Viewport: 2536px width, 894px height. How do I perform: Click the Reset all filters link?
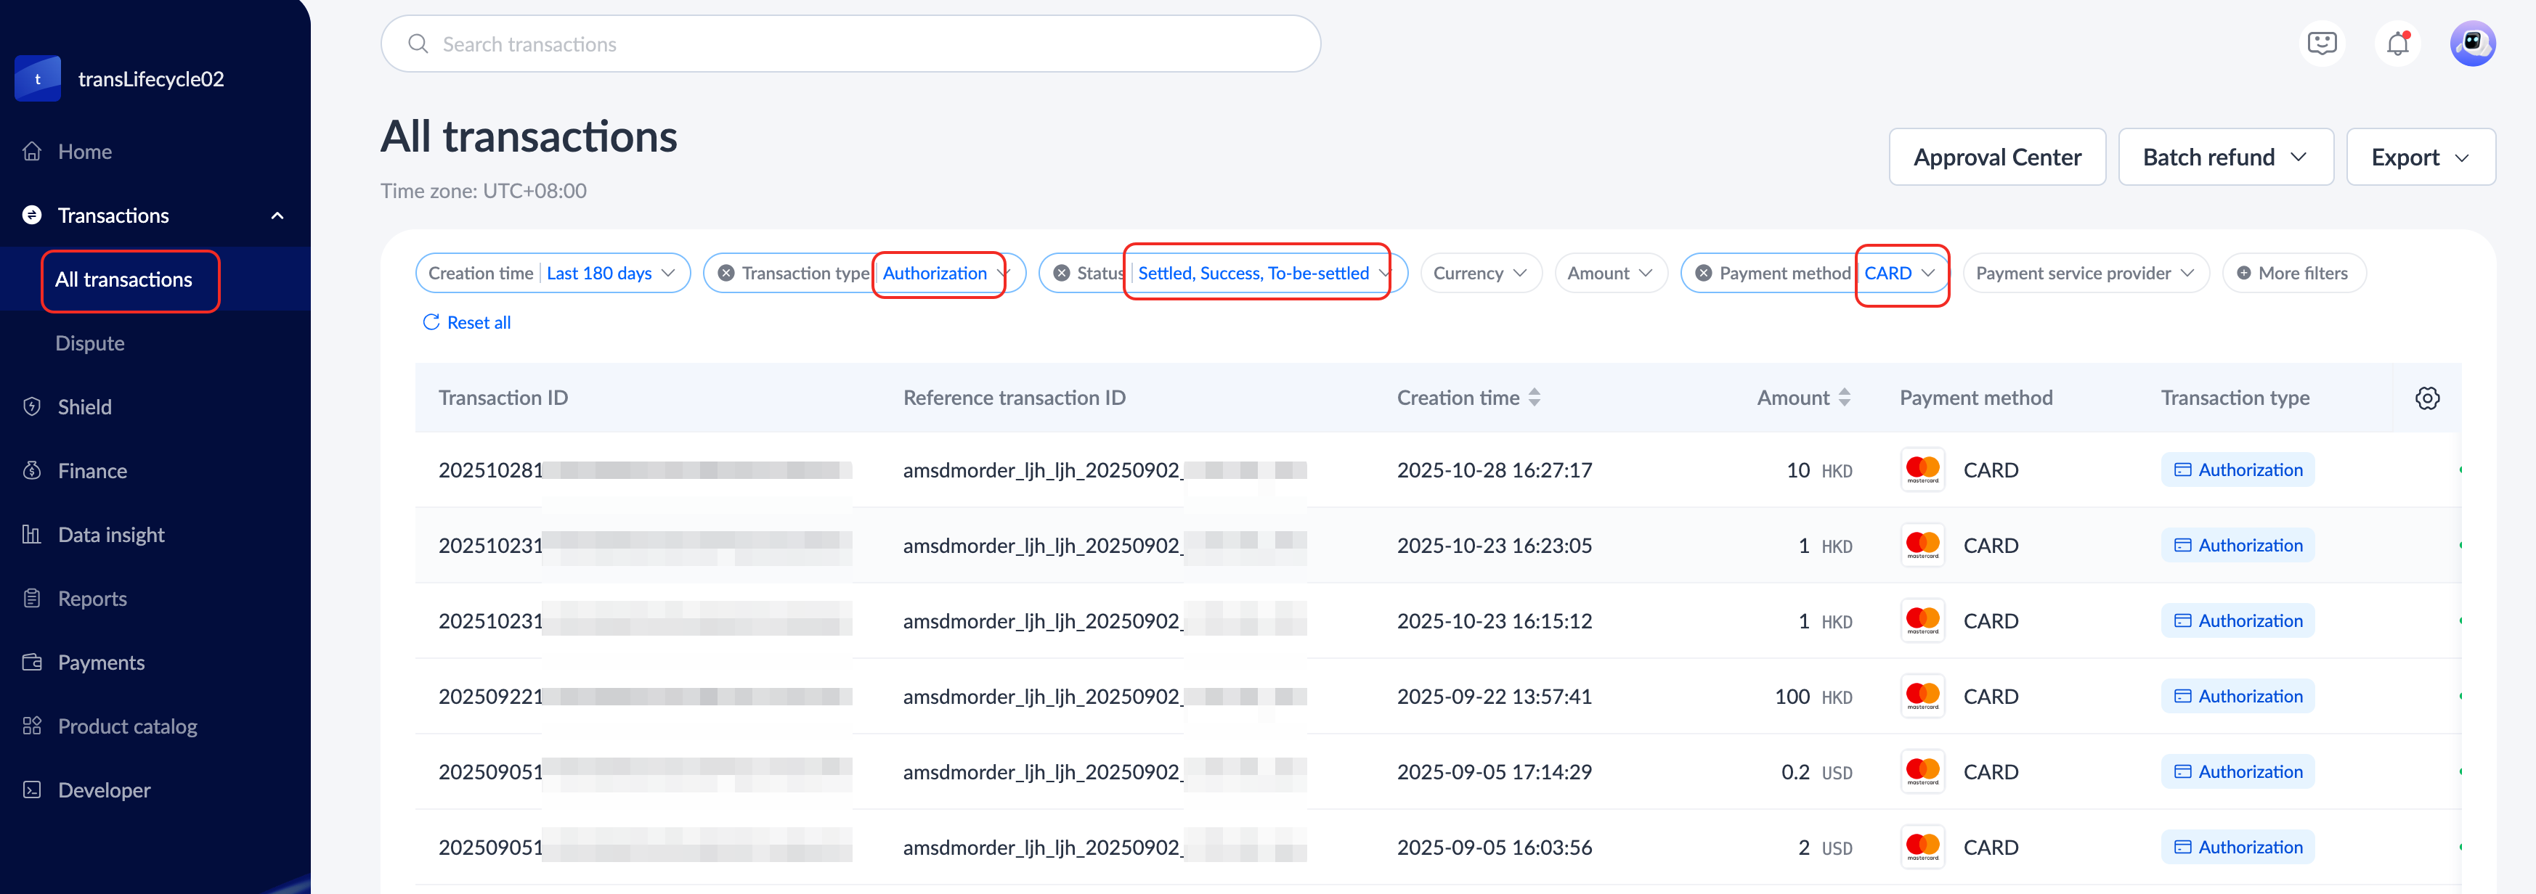pos(467,323)
